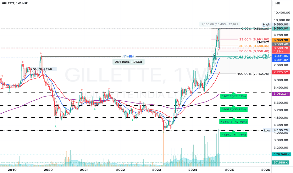
Task: Click the 2023 label on time axis
Action: [157, 170]
